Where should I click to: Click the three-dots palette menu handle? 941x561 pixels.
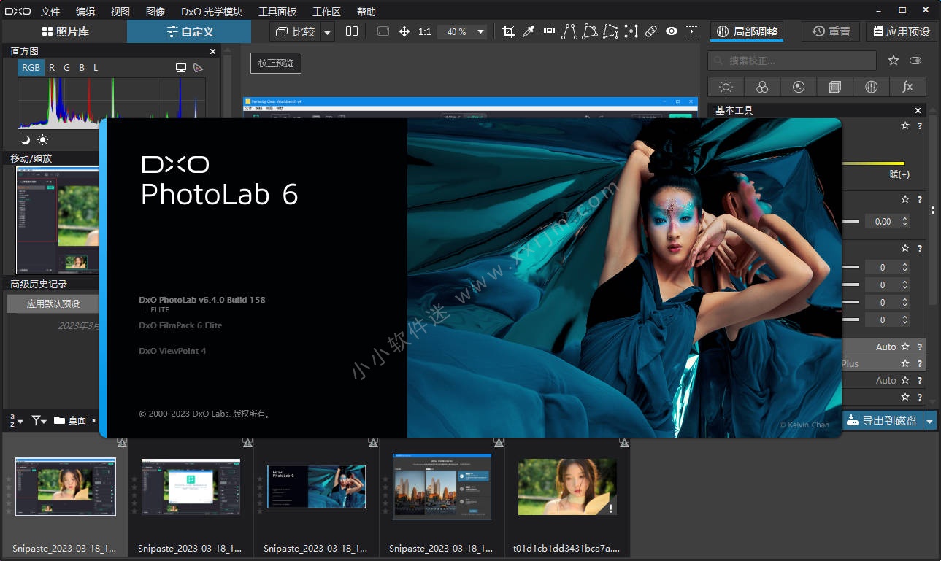tap(933, 210)
